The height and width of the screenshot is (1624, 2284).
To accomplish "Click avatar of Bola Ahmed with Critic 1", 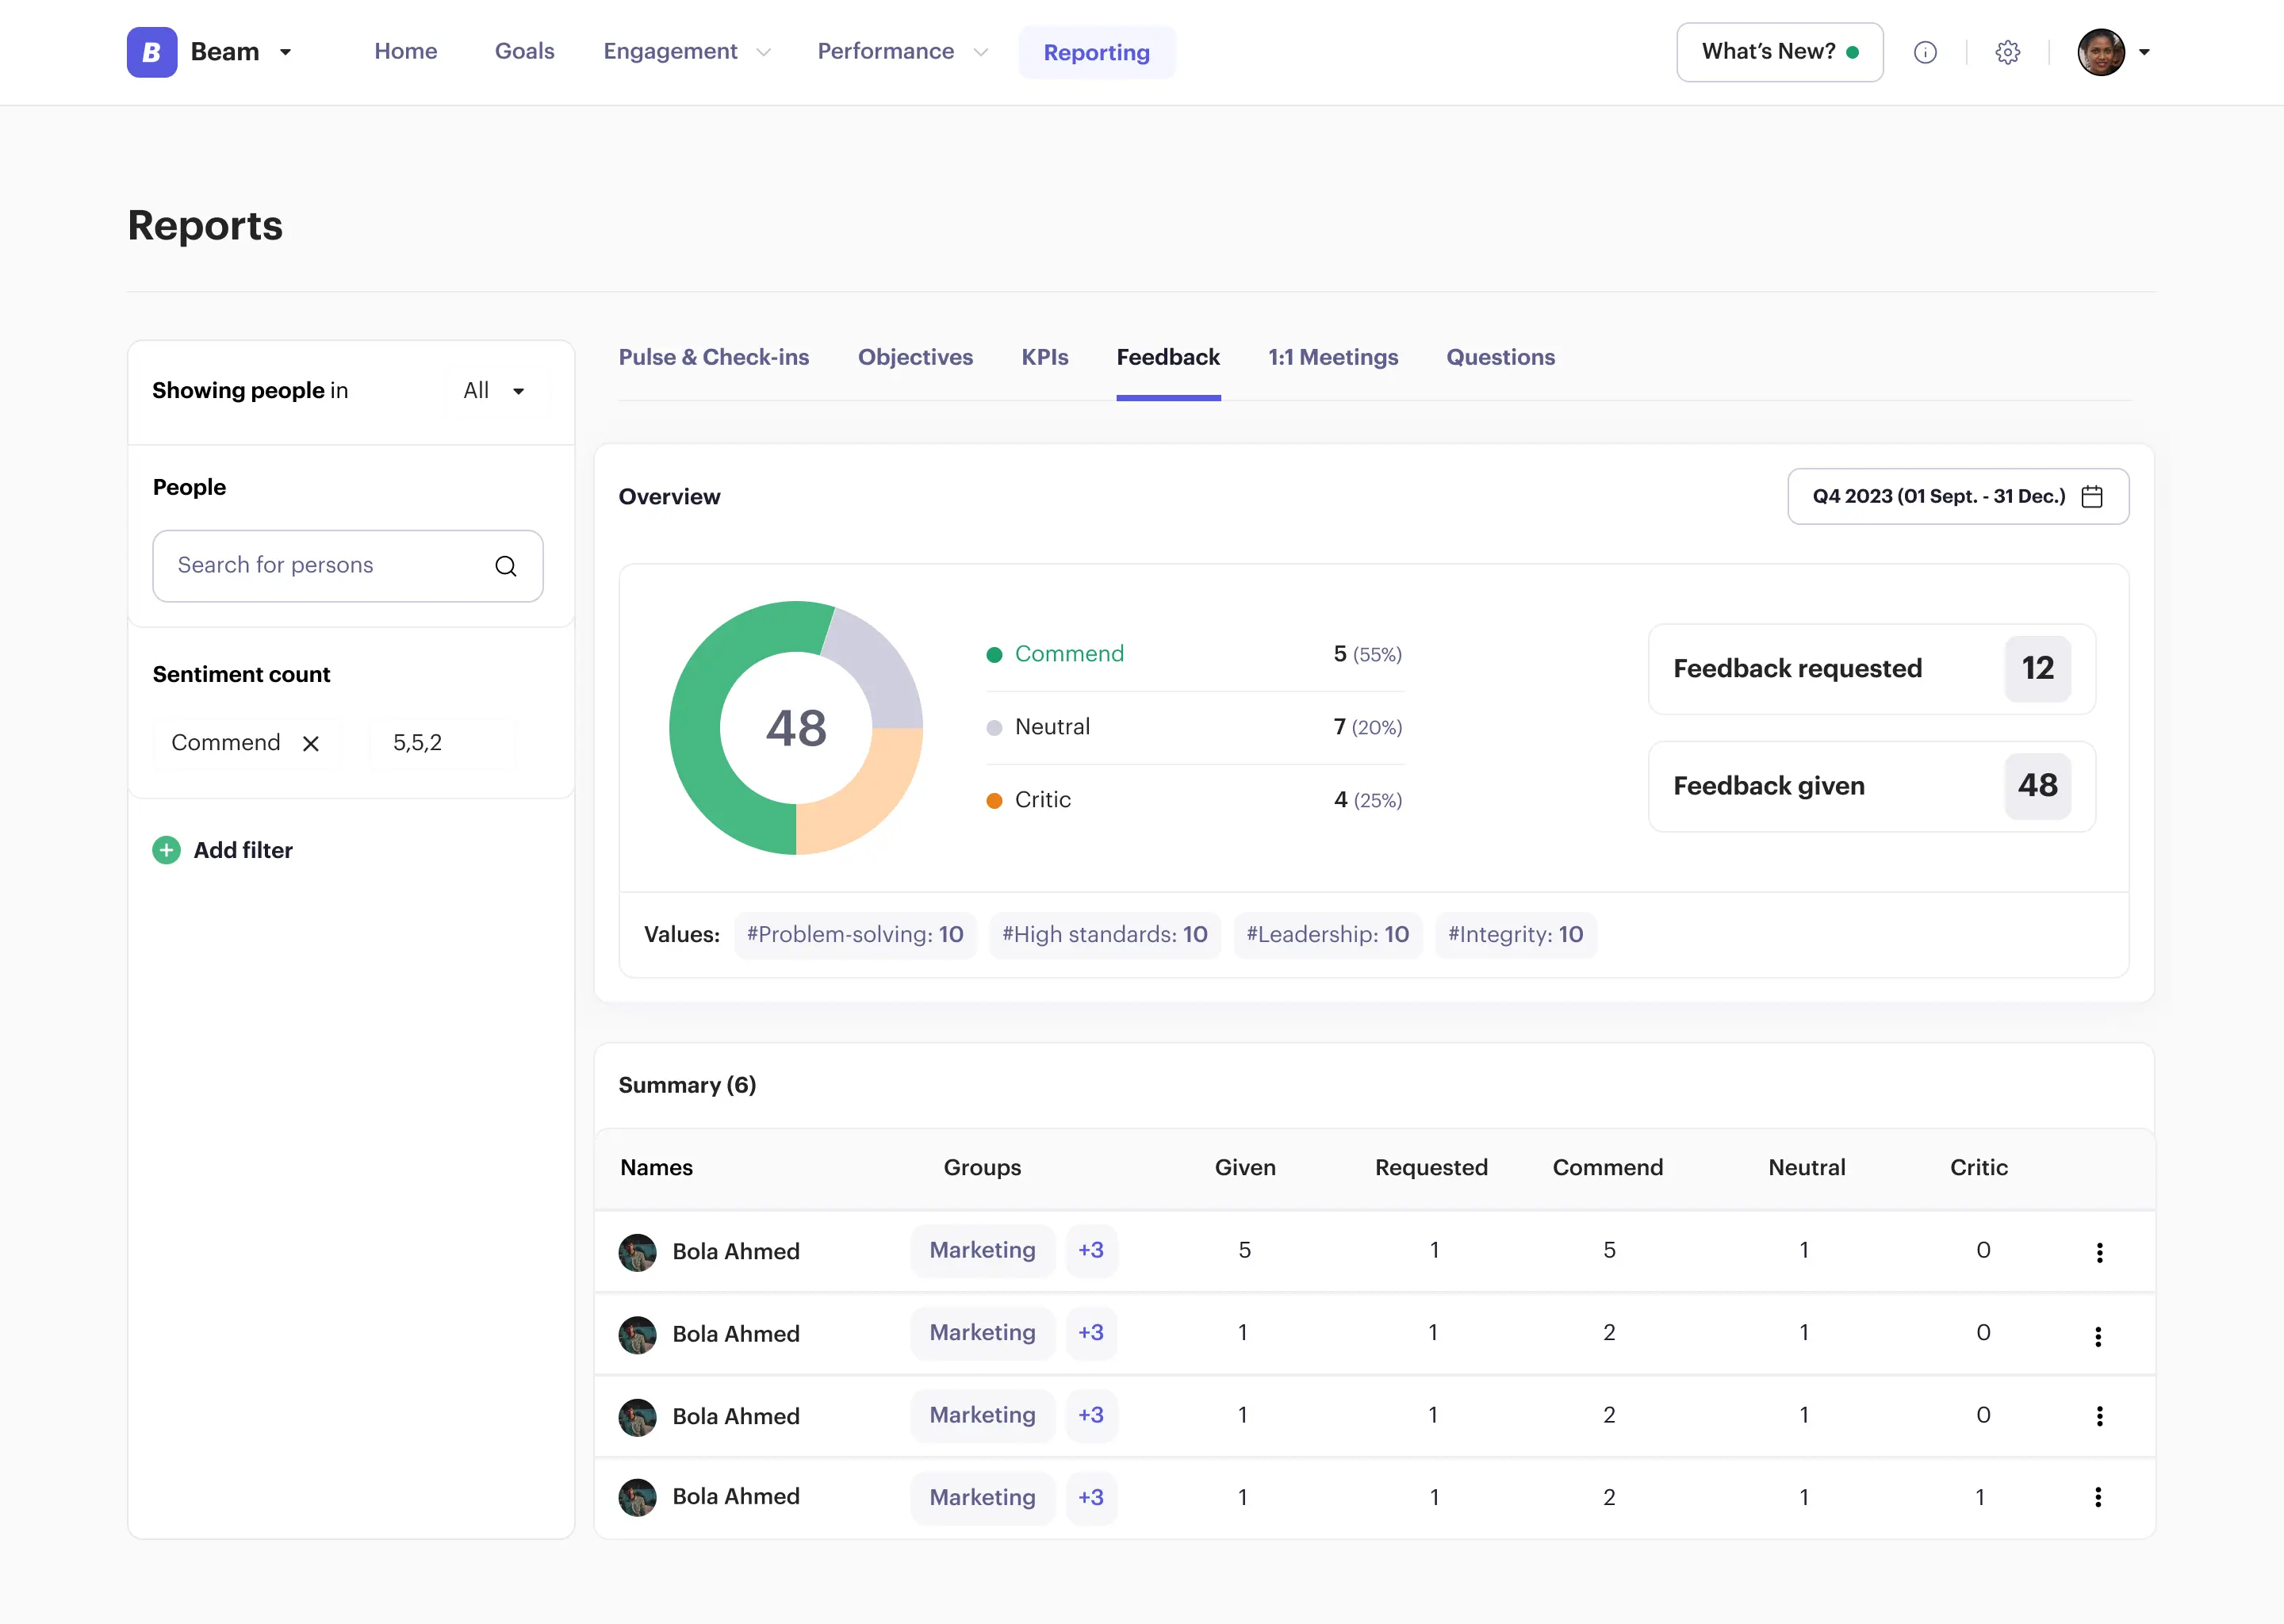I will tap(637, 1497).
